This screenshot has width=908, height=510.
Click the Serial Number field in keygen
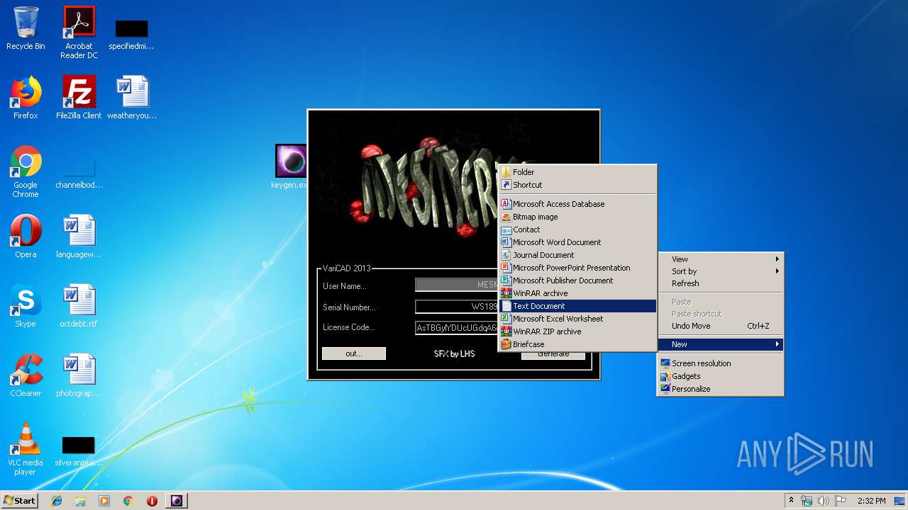(456, 307)
